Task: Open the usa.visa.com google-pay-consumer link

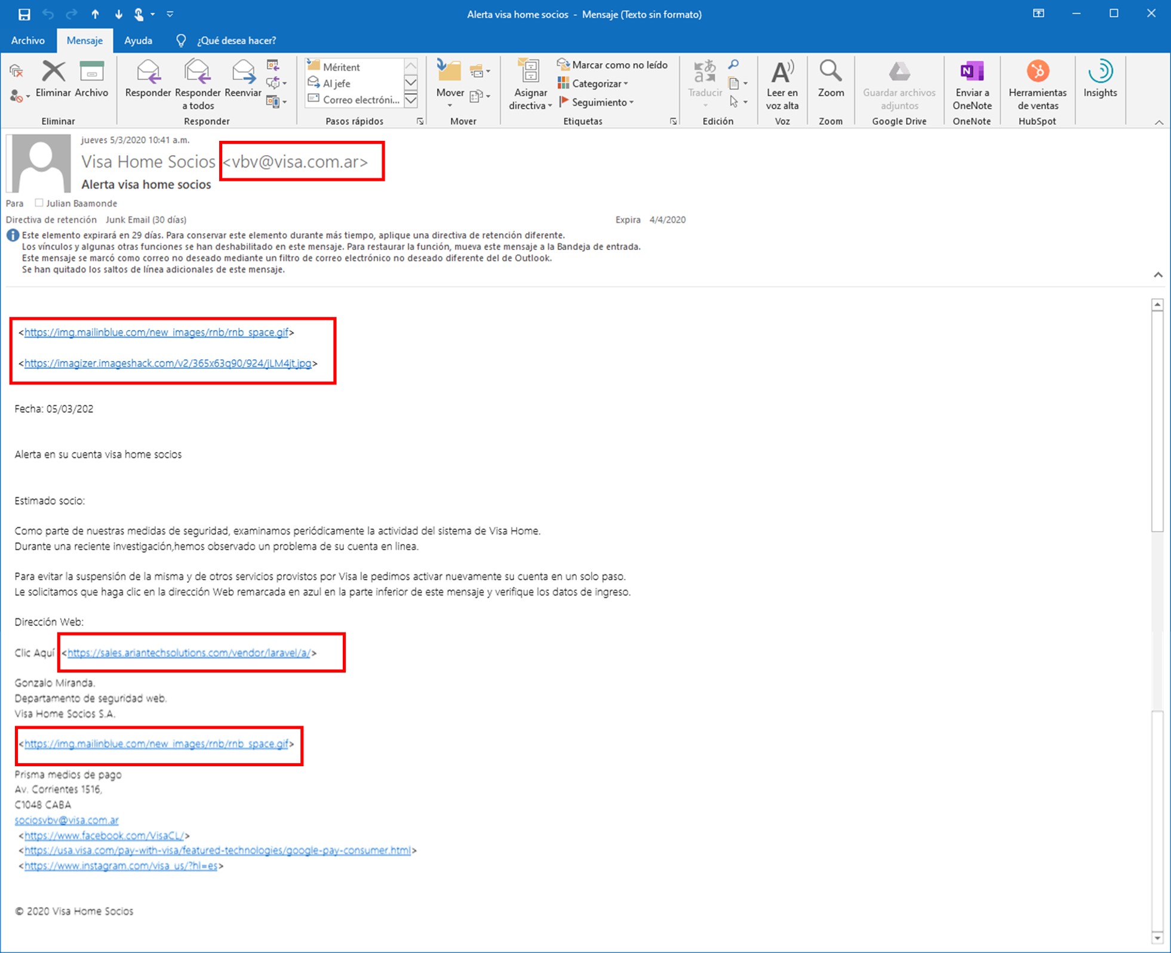Action: point(217,850)
